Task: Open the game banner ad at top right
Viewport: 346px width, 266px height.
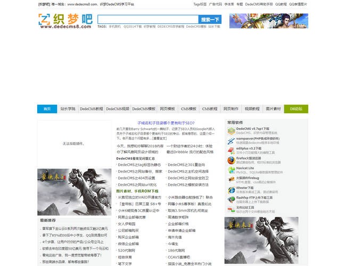Action: click(268, 21)
